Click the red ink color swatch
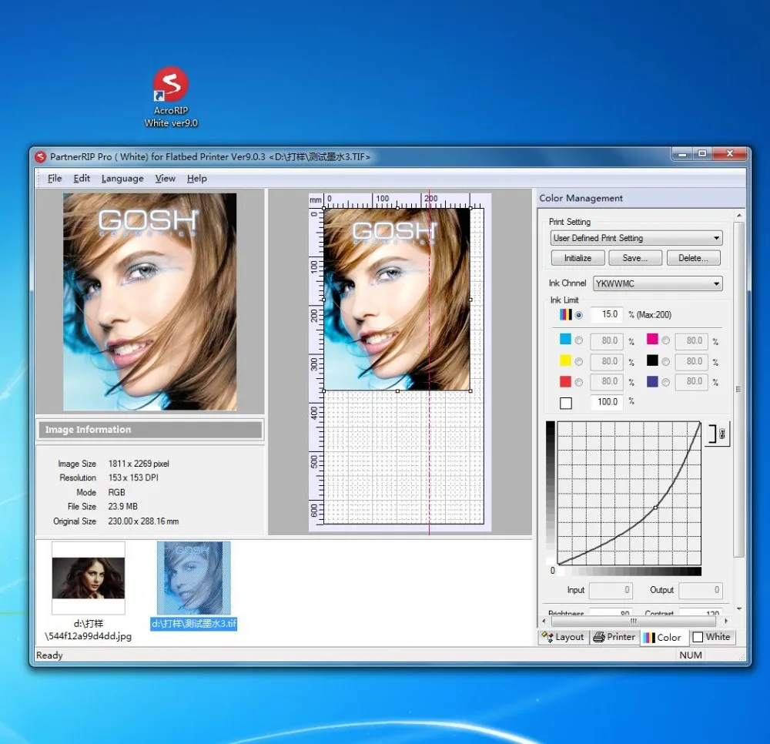The width and height of the screenshot is (770, 744). pyautogui.click(x=565, y=381)
